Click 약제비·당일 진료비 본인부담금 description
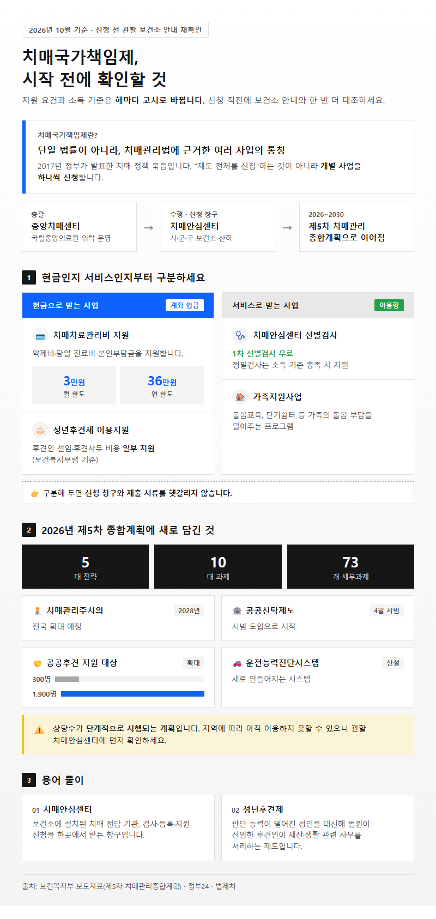This screenshot has width=436, height=919. pyautogui.click(x=108, y=353)
